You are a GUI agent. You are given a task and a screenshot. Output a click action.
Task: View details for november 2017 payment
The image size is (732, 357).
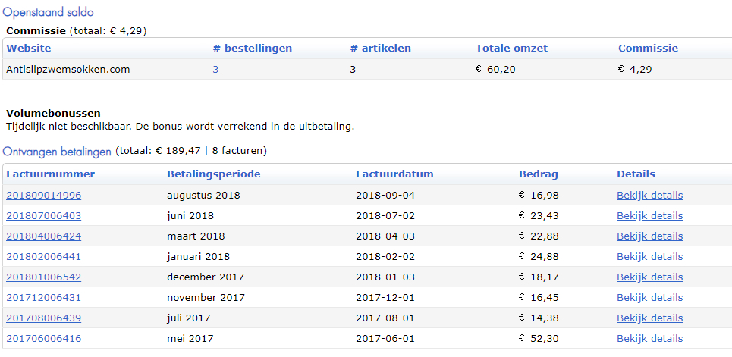pos(649,298)
